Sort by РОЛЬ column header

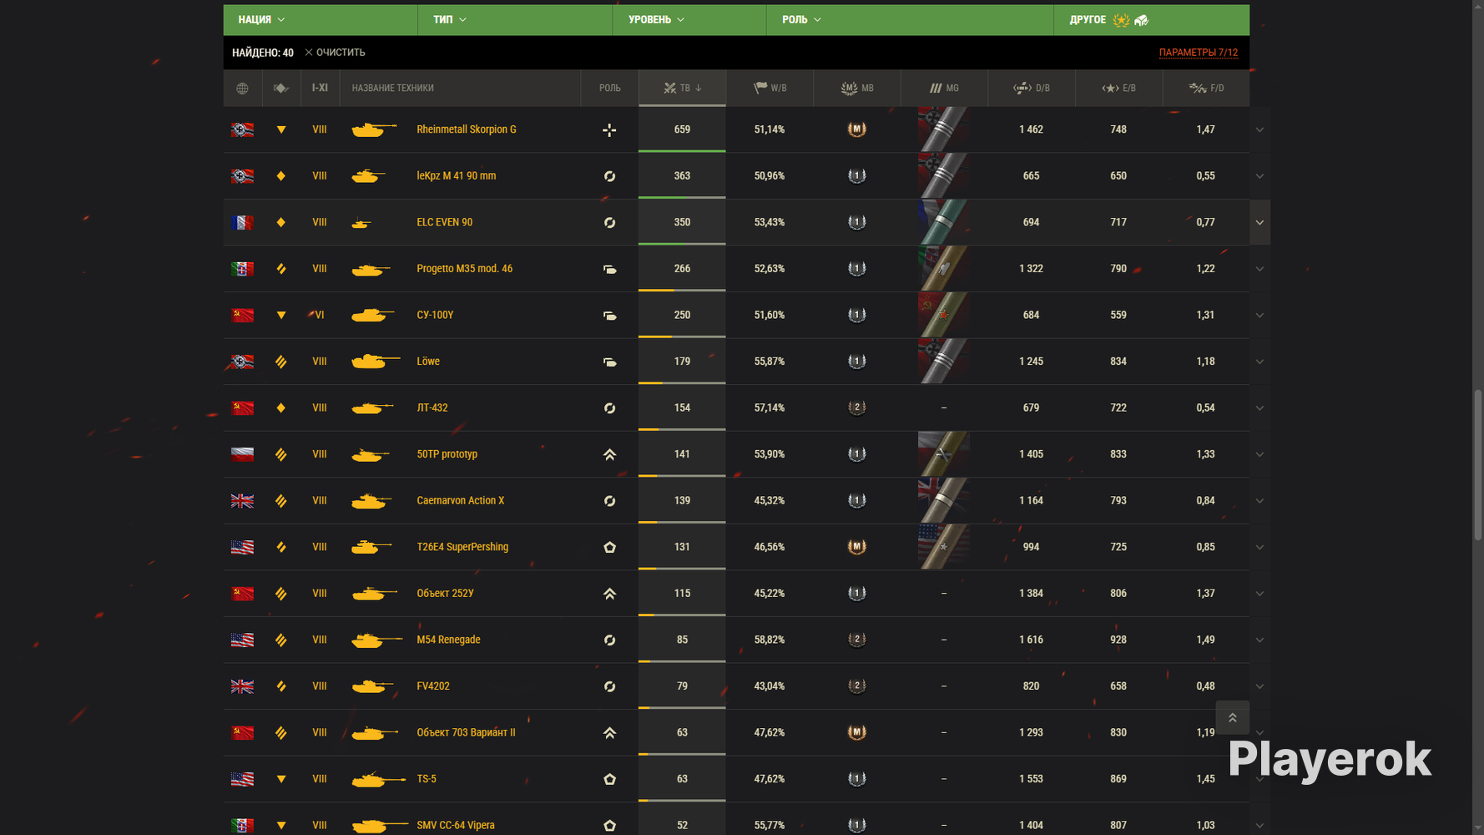(610, 89)
